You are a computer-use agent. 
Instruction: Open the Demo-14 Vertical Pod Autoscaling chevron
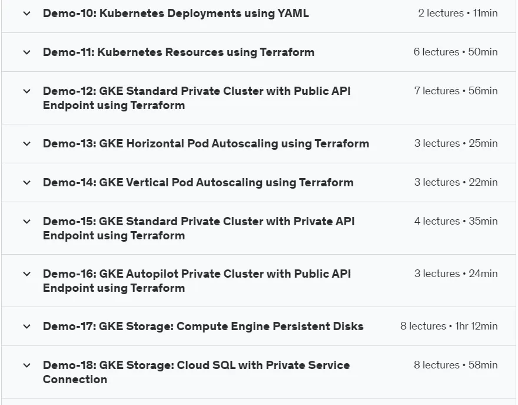pyautogui.click(x=26, y=183)
